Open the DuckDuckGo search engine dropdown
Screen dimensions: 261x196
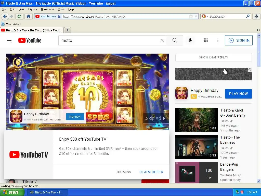205,16
